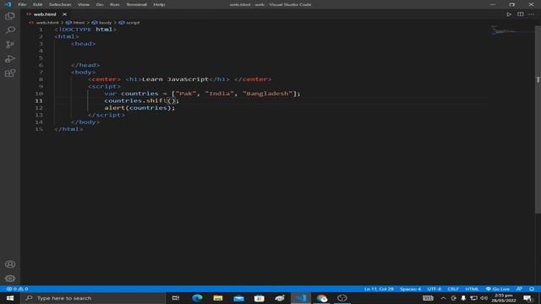Click the taskbar clock showing the date
The height and width of the screenshot is (304, 541).
(504, 298)
